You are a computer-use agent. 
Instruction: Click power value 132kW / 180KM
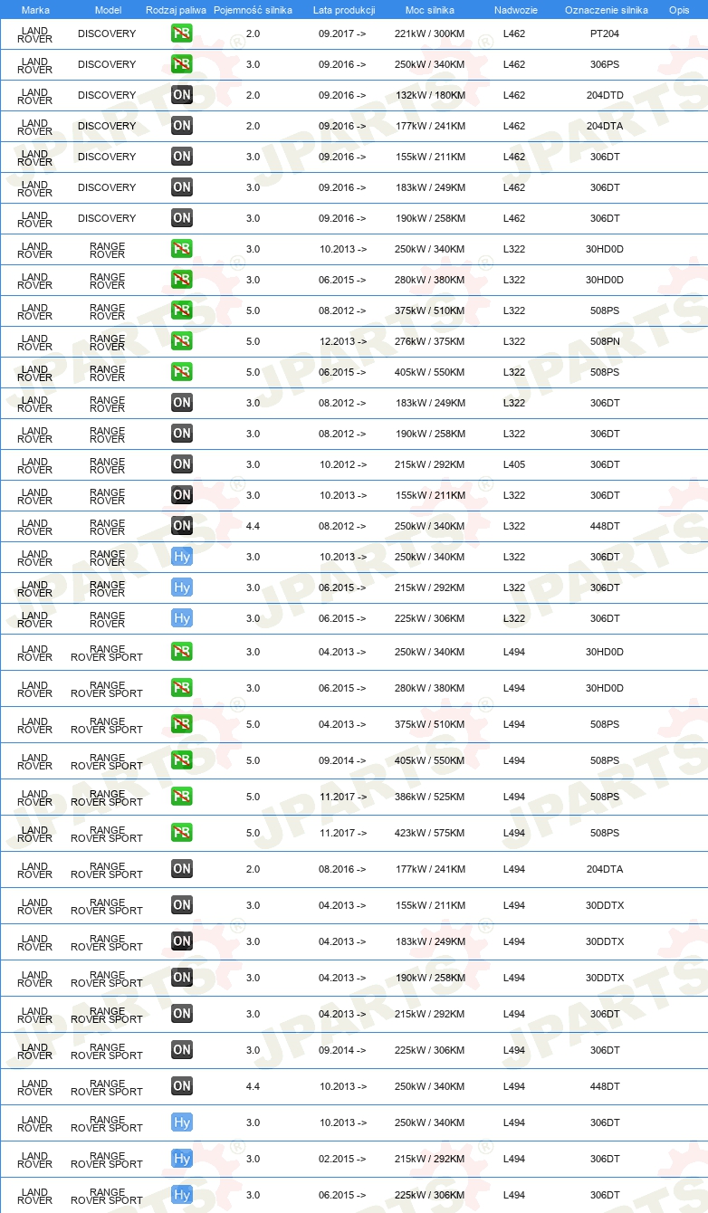(x=430, y=95)
